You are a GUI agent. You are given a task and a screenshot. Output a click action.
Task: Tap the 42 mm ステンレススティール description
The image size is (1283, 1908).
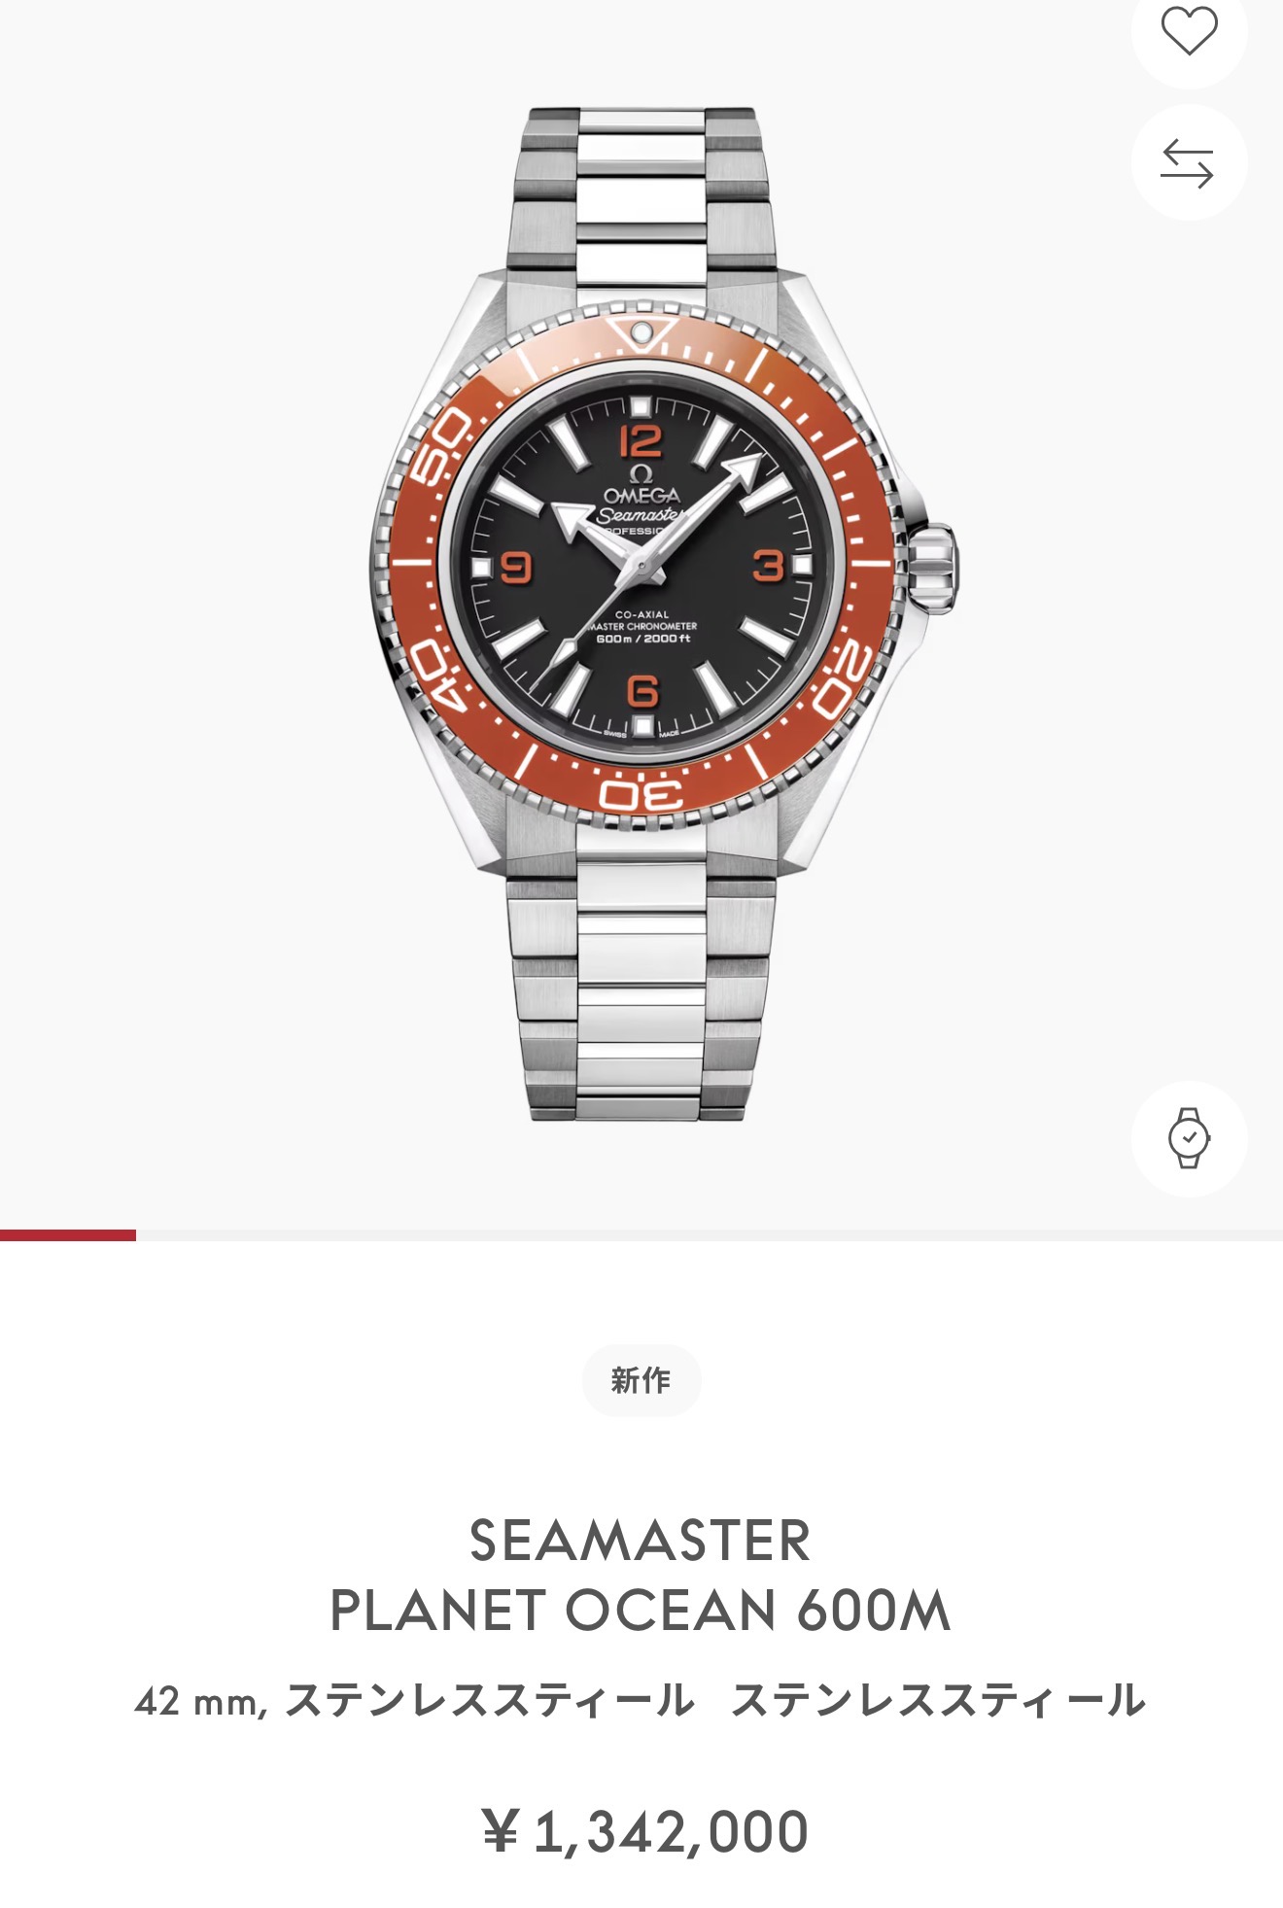641,1702
